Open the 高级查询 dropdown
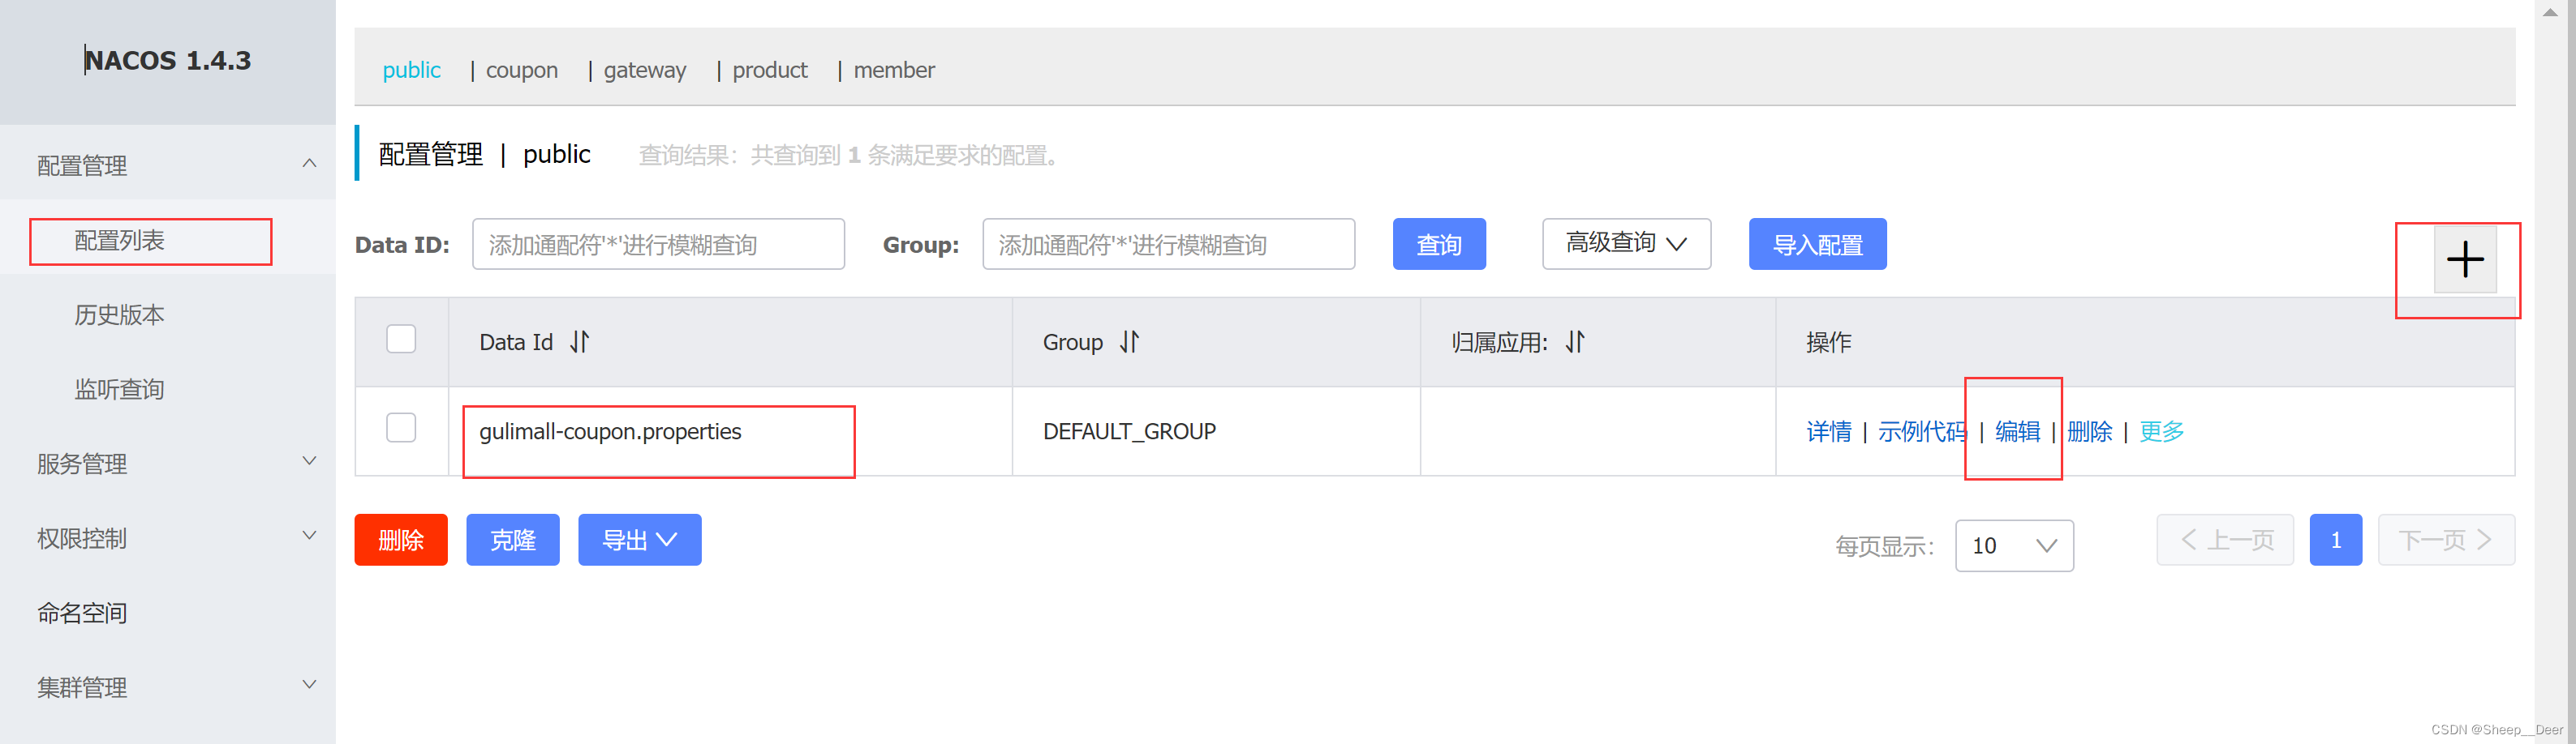Screen dimensions: 2576x744 pos(1626,244)
